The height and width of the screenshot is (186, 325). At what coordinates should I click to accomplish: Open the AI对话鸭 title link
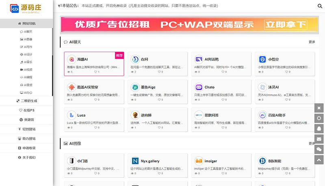(x=211, y=59)
